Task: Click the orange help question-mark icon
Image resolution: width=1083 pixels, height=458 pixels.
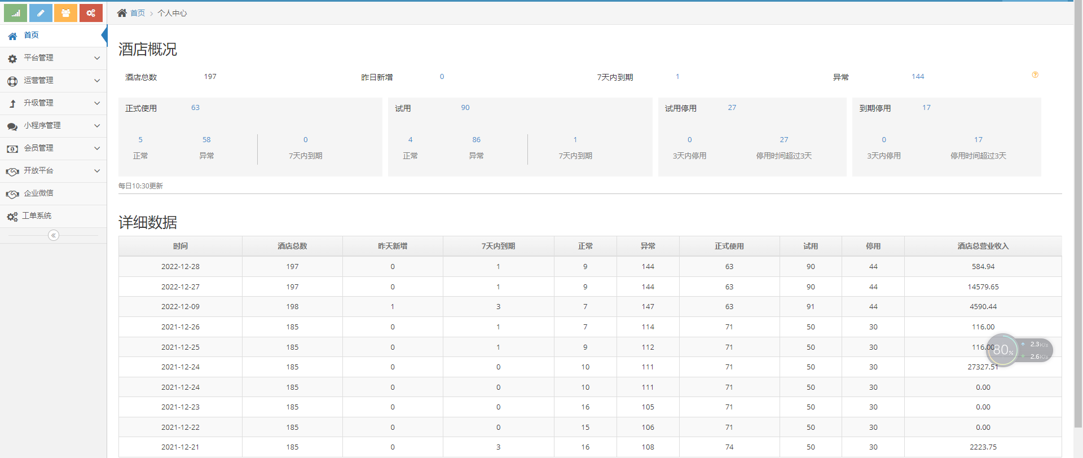Action: (x=1035, y=75)
